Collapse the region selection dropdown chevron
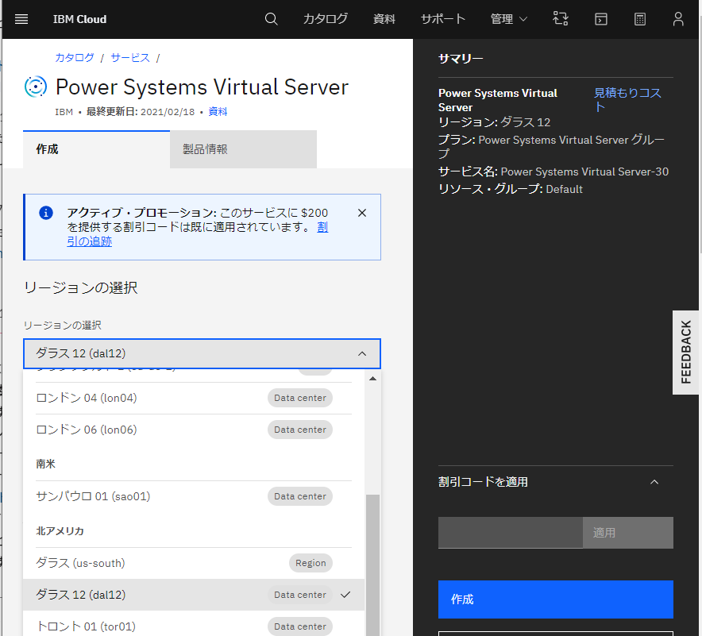The width and height of the screenshot is (702, 636). [x=362, y=353]
